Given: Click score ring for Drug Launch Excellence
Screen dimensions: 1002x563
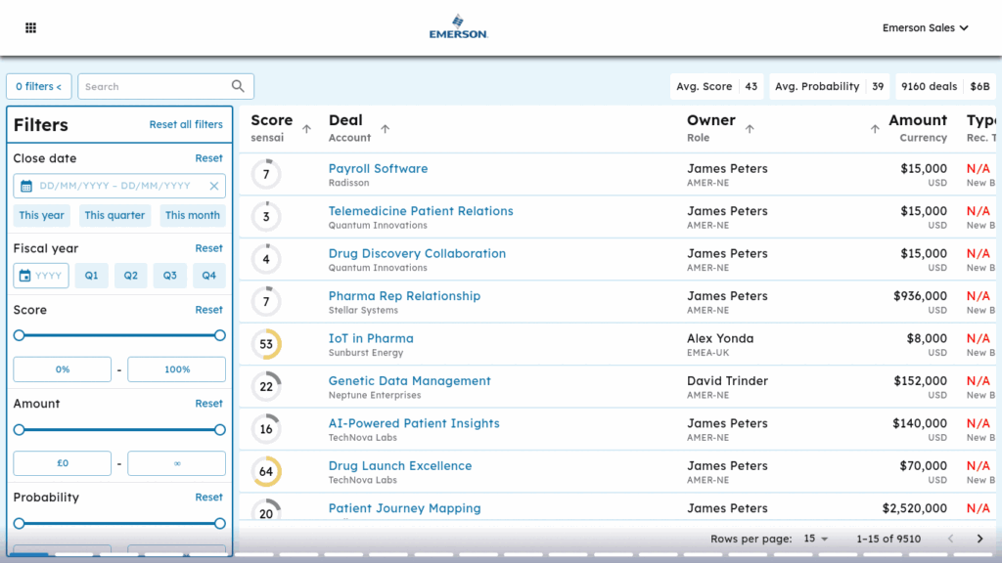Looking at the screenshot, I should click(x=266, y=472).
